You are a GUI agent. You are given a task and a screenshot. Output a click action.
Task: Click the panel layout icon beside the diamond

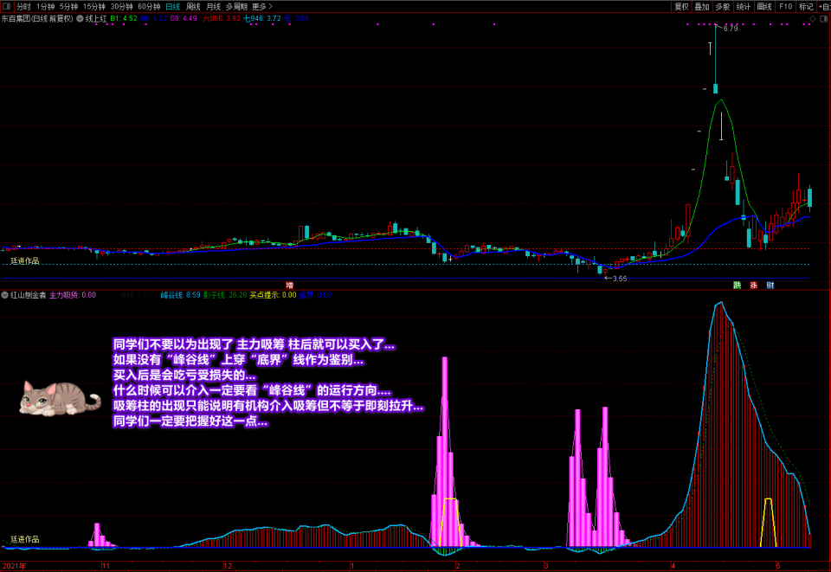coord(823,18)
